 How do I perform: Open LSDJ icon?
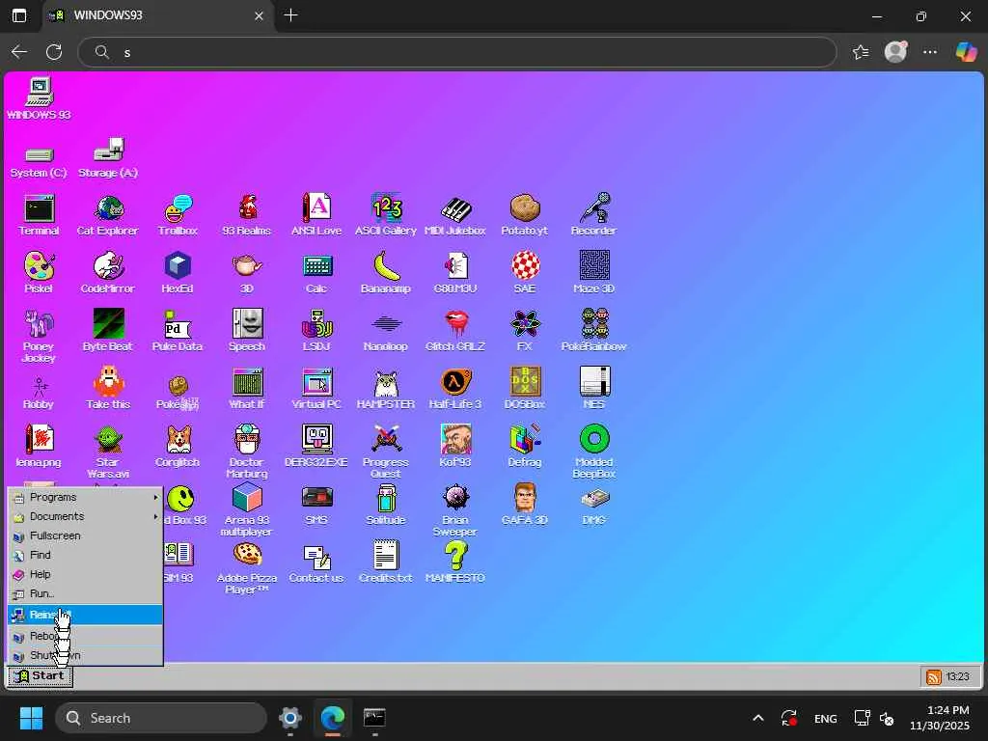(316, 331)
